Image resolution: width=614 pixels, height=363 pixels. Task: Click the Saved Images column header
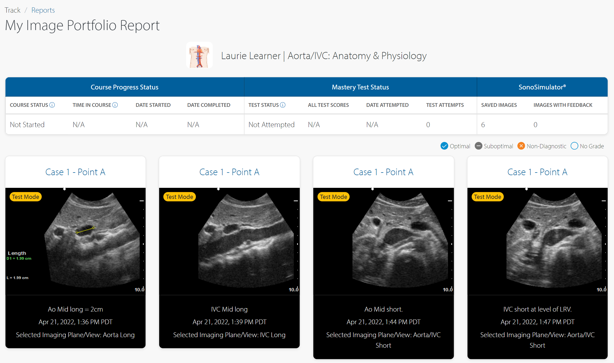[x=499, y=105]
